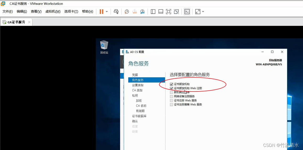Open the 查看(V) menu
The image size is (303, 150).
click(36, 11)
